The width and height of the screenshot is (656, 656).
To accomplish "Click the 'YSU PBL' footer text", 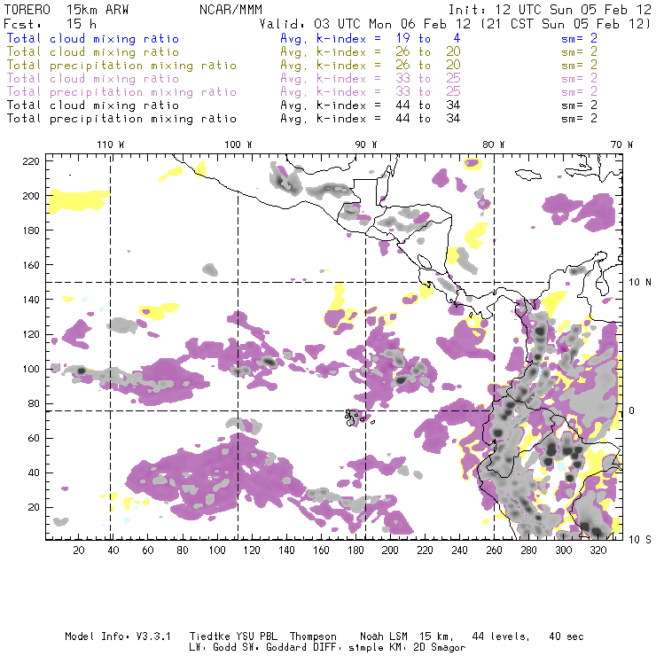I will 257,636.
